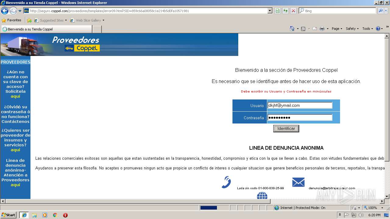Open the search provider dropdown arrow
390x219 pixels.
pyautogui.click(x=386, y=11)
